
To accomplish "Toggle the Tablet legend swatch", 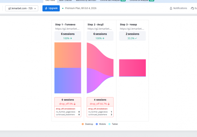I will tap(110, 124).
